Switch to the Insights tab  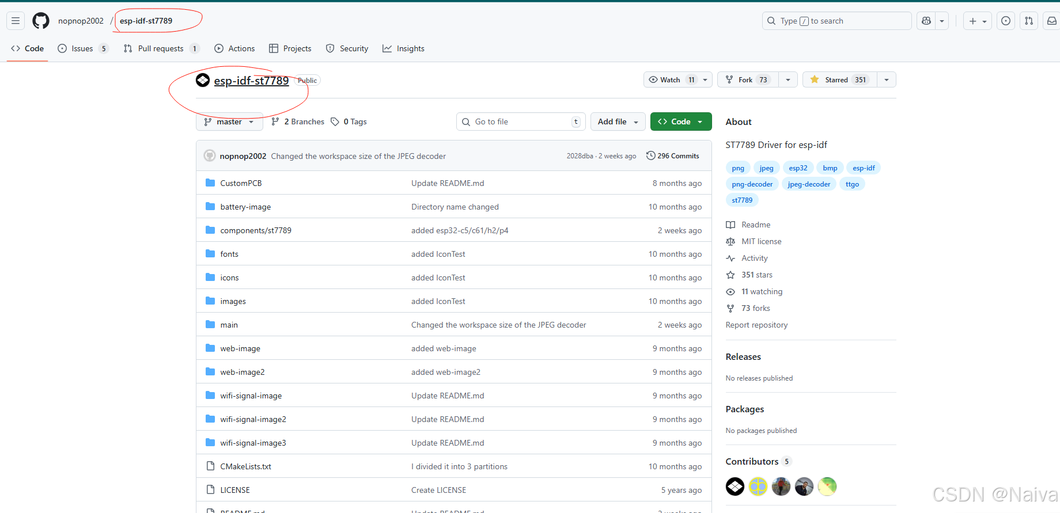(x=403, y=48)
